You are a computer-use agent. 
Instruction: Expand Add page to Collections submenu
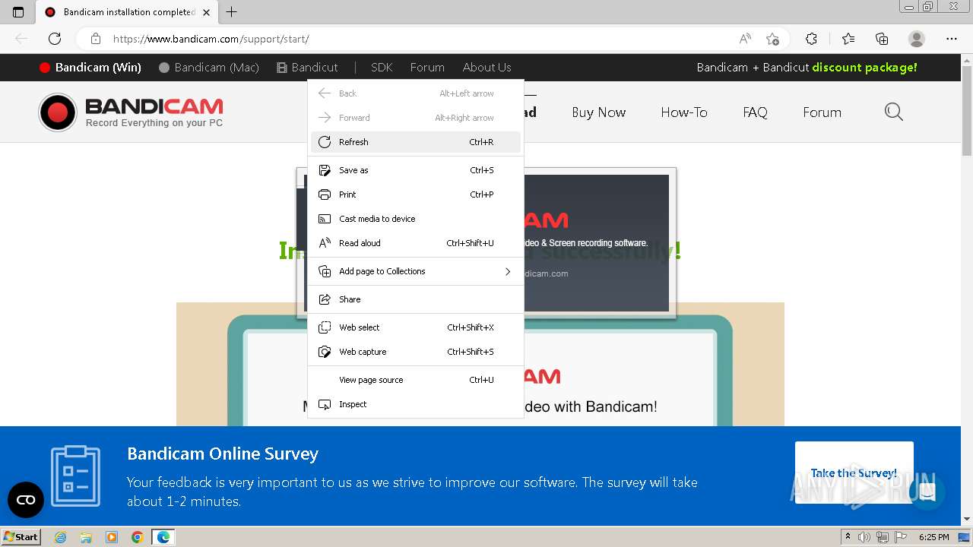416,271
